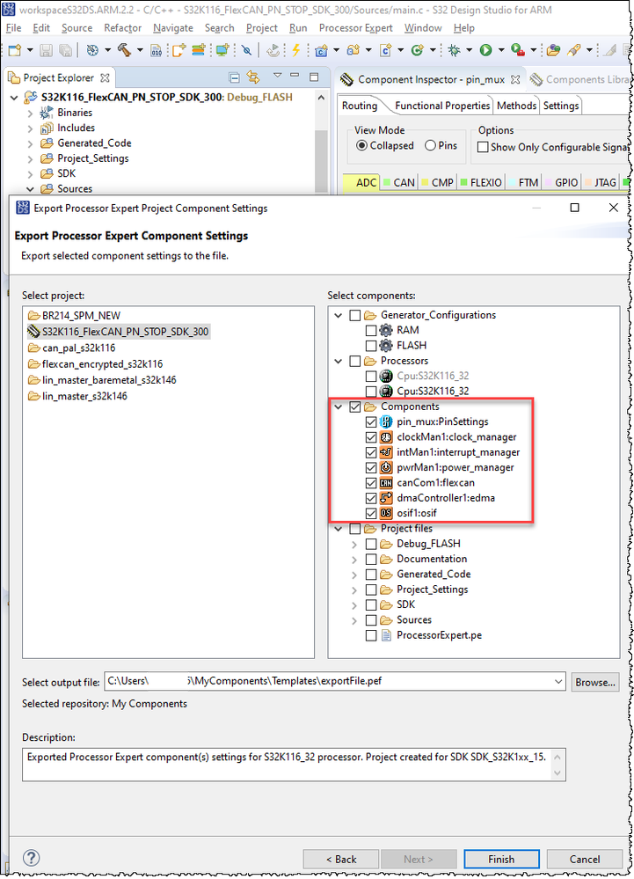
Task: Expand the Documentation folder node
Action: tap(354, 559)
